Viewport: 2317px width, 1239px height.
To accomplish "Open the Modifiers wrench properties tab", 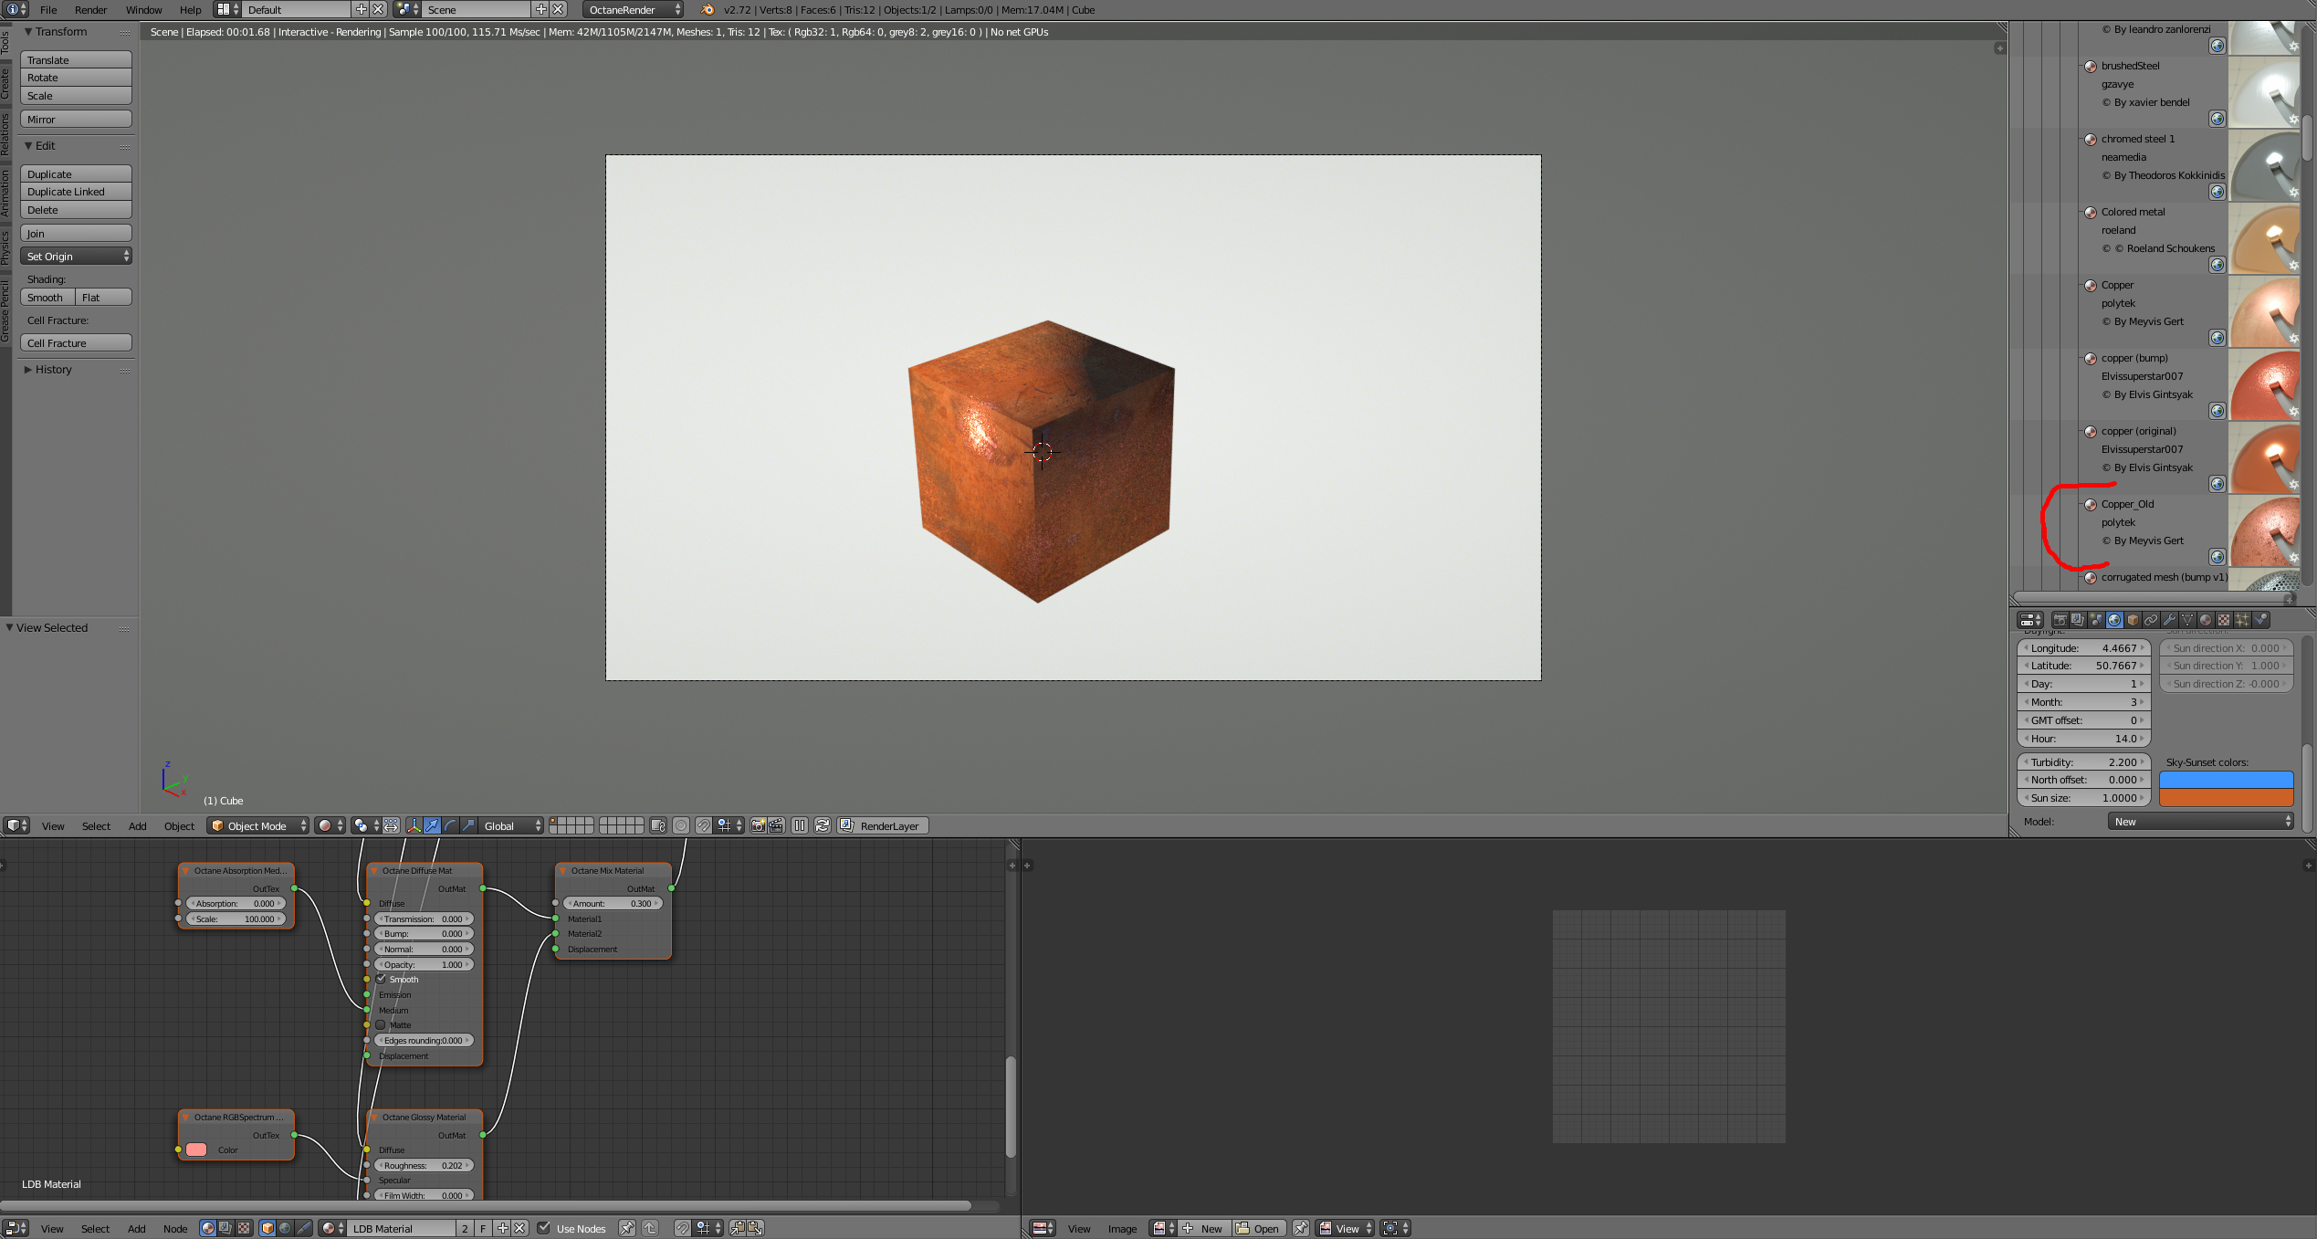I will [x=2169, y=620].
